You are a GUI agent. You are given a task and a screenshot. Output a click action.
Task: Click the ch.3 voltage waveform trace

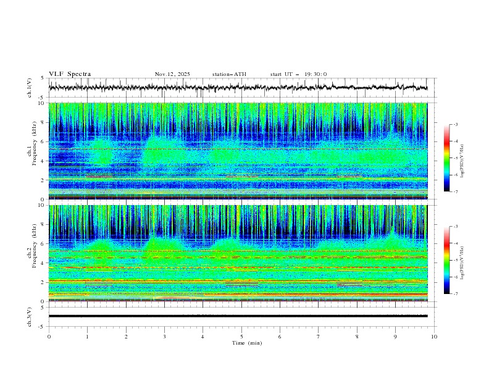coord(238,316)
